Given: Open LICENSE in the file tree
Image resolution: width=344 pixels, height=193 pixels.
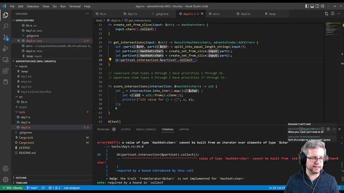Looking at the screenshot, I should click(x=24, y=148).
